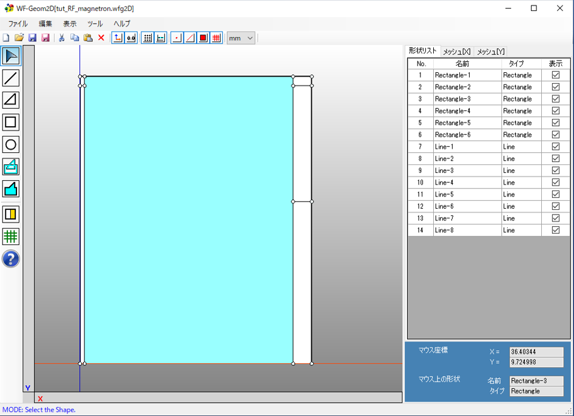This screenshot has height=416, width=574.
Task: Select the Line-4 row name
Action: point(444,183)
